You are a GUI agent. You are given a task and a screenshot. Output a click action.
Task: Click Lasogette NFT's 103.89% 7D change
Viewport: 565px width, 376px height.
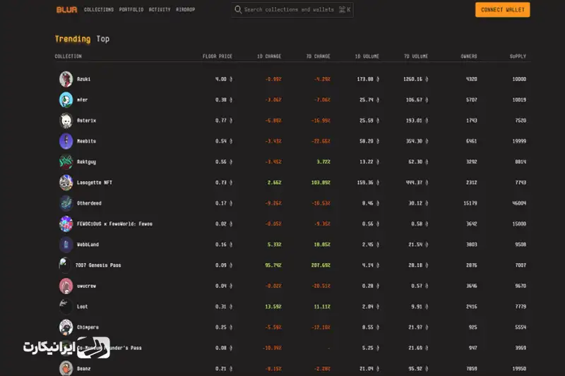point(321,183)
